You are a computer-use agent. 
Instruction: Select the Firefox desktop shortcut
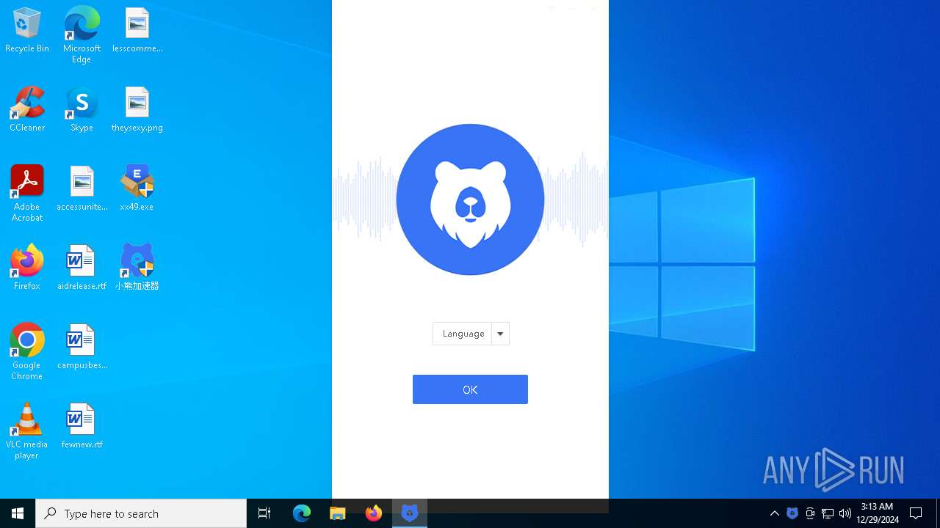27,268
